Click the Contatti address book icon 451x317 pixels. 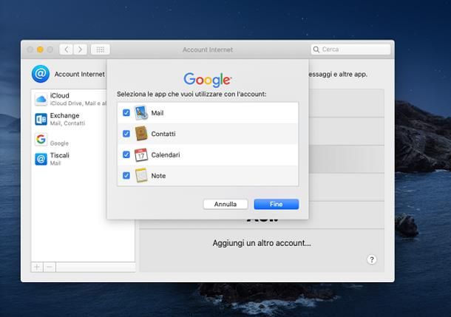click(141, 134)
